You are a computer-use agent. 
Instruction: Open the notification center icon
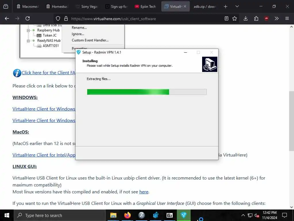285,215
